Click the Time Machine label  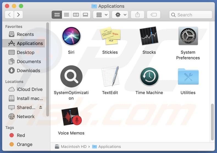click(x=149, y=93)
